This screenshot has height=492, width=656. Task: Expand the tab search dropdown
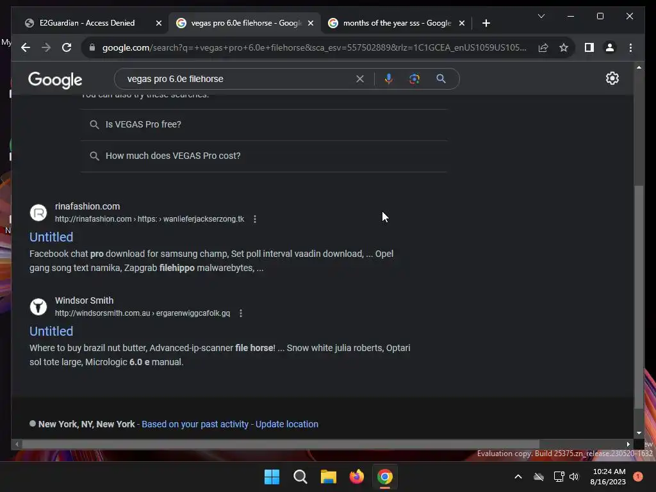pos(541,16)
